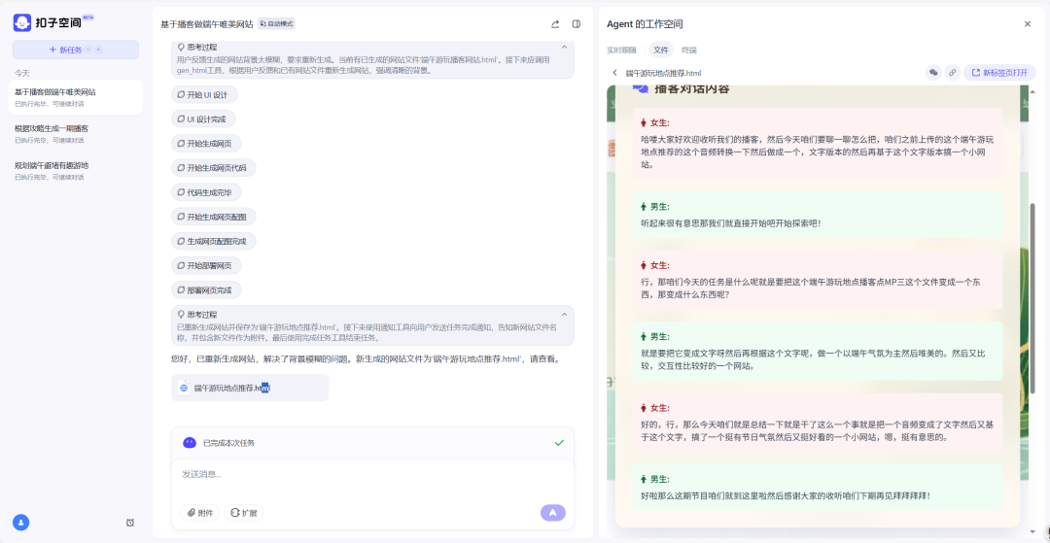Click the share icon in chat header
The image size is (1050, 543).
click(555, 24)
